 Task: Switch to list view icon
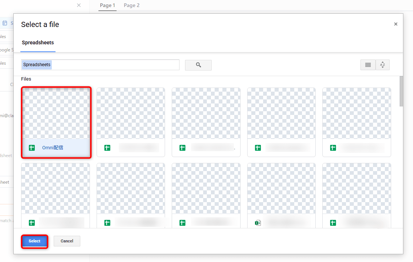[368, 65]
